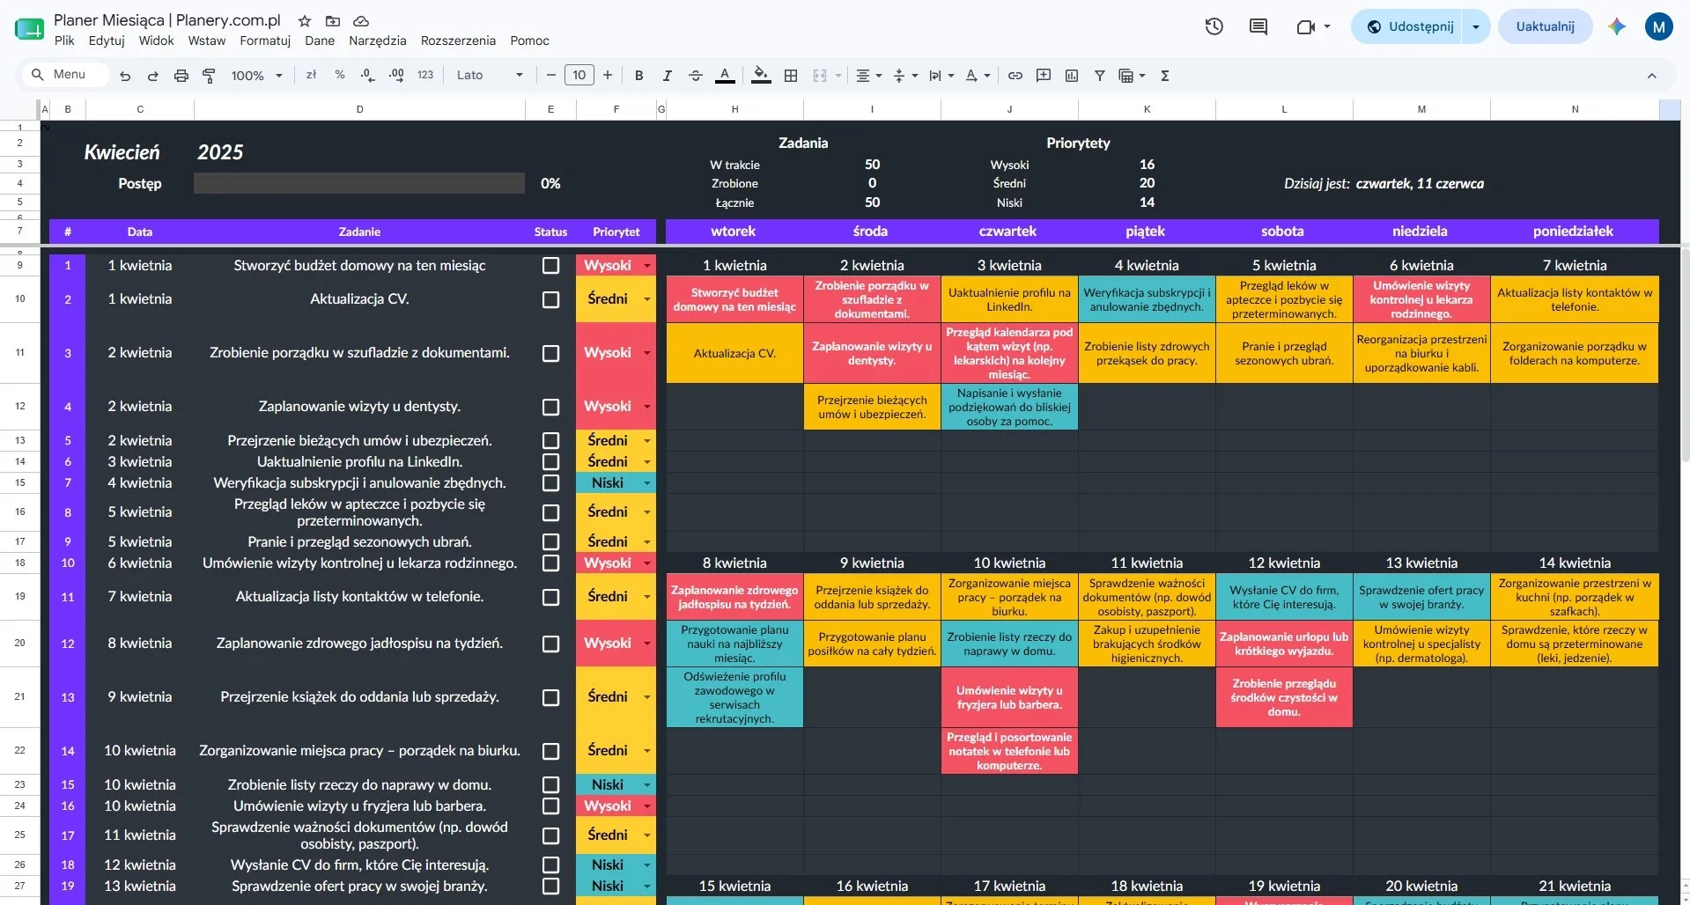Decrease font size with minus button
The height and width of the screenshot is (905, 1690).
click(551, 76)
